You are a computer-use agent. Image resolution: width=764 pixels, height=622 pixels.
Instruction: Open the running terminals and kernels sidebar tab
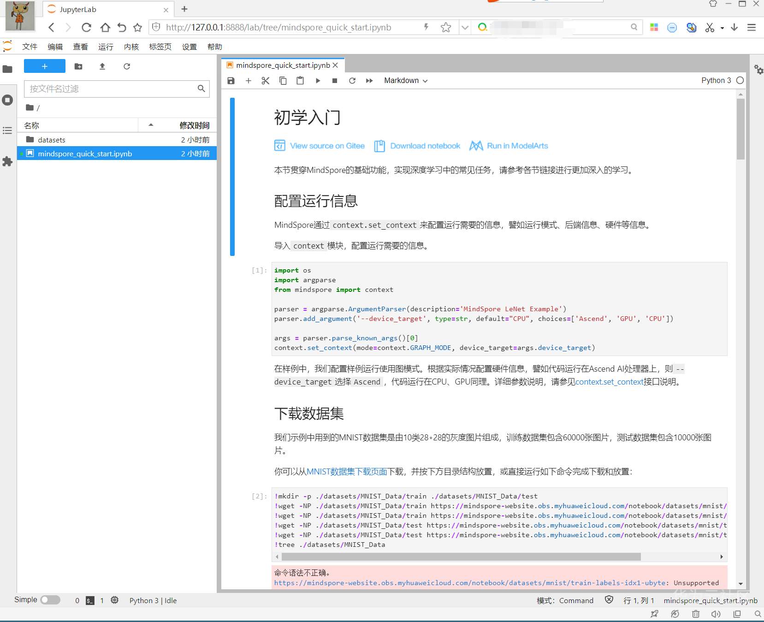[x=7, y=100]
